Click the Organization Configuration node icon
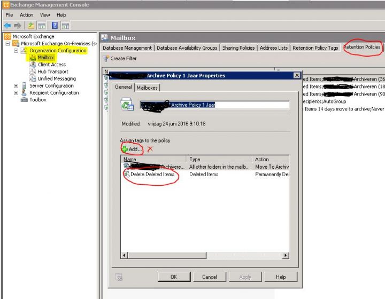Viewport: 385px width, 299px height. click(24, 51)
